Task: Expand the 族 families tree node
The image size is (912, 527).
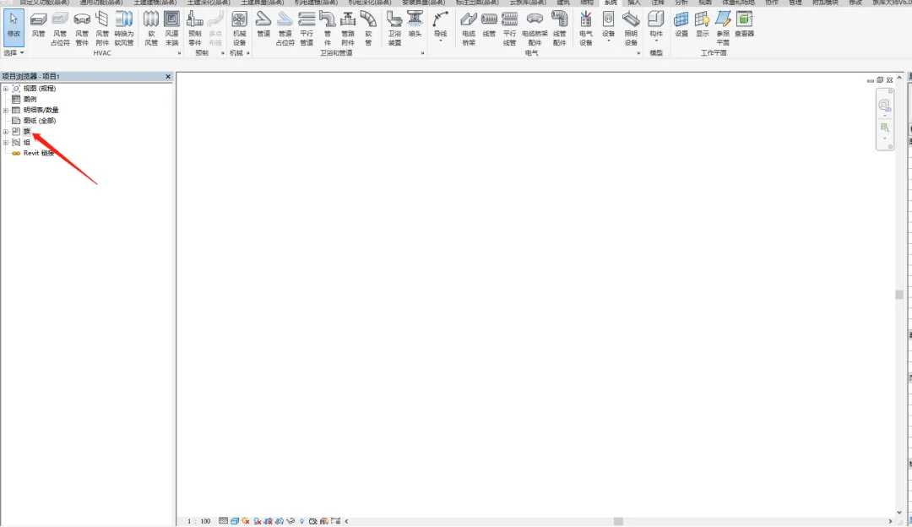Action: point(6,132)
